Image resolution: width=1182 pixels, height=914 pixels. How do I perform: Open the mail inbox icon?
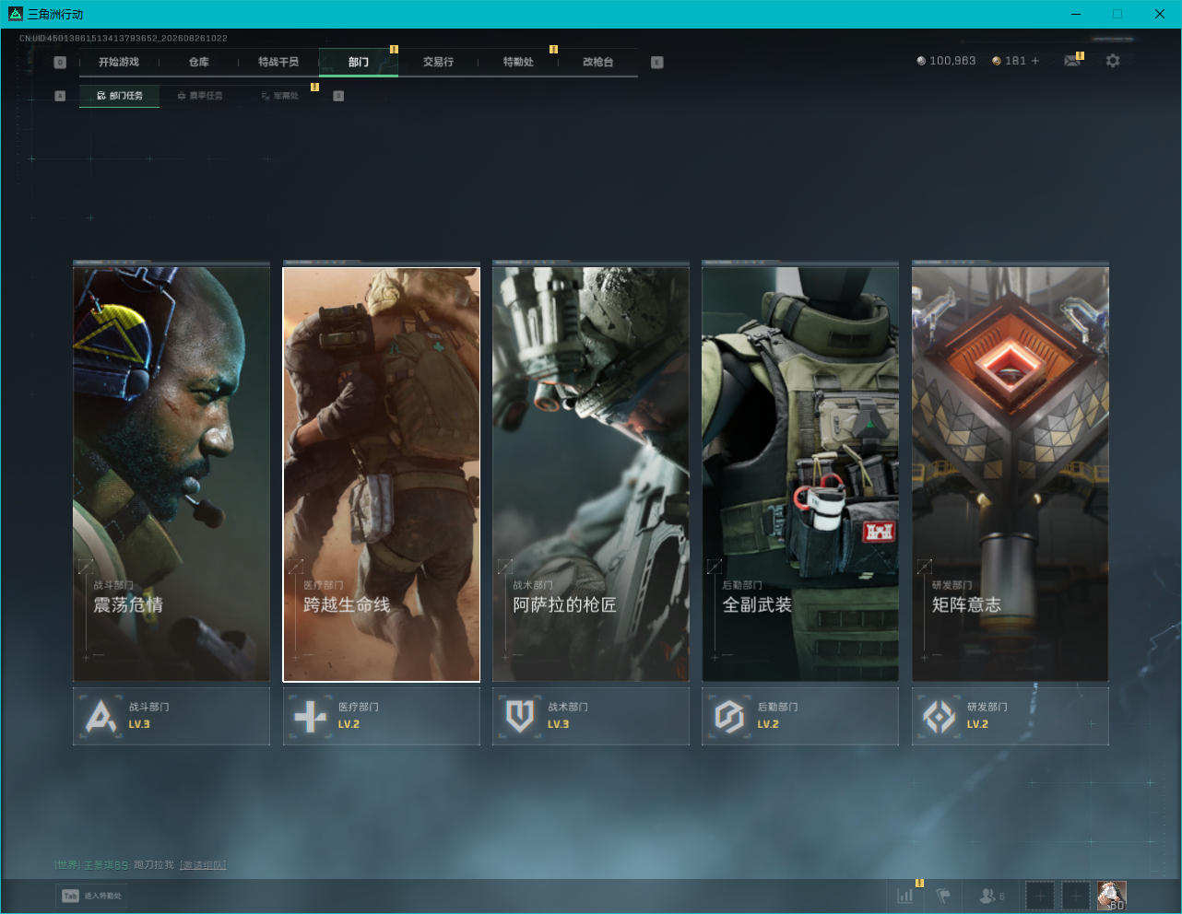pyautogui.click(x=1071, y=61)
